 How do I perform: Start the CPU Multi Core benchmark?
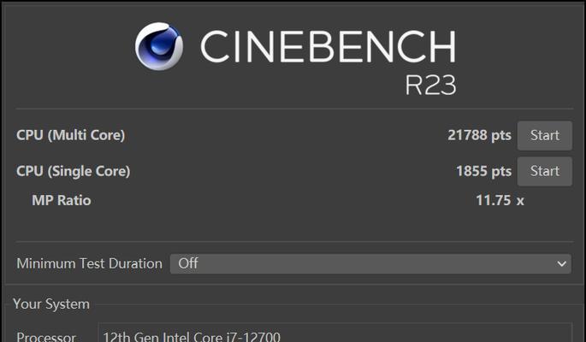(545, 136)
